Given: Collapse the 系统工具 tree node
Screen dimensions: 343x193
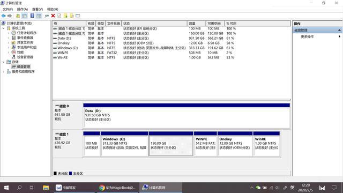Looking at the screenshot, I should point(4,28).
